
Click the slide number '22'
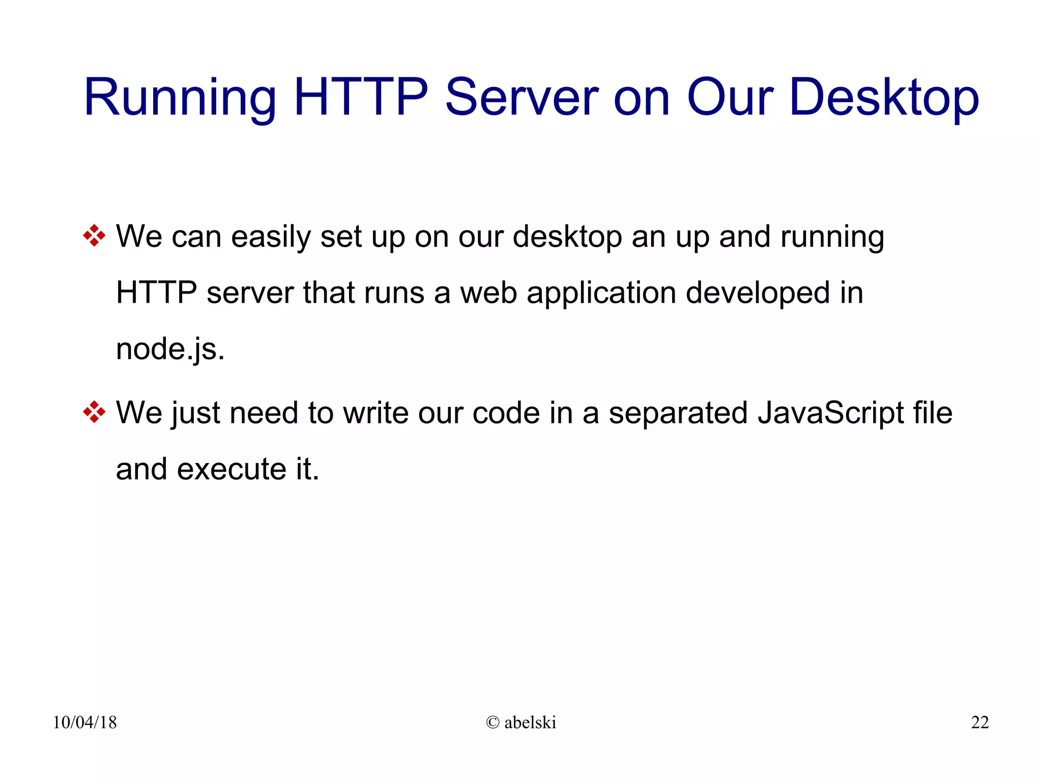(x=979, y=722)
